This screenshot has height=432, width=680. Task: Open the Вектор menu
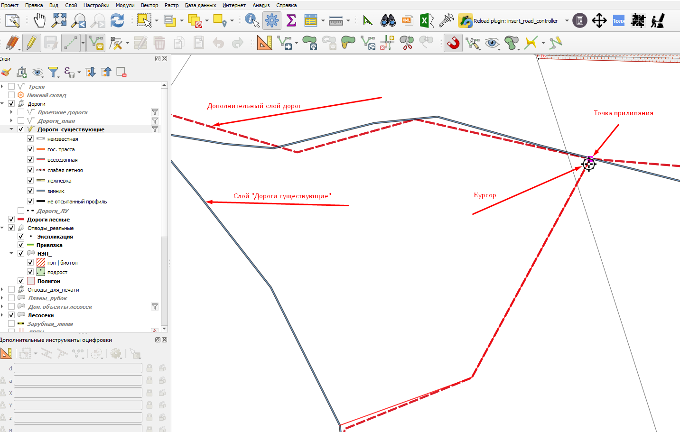149,5
